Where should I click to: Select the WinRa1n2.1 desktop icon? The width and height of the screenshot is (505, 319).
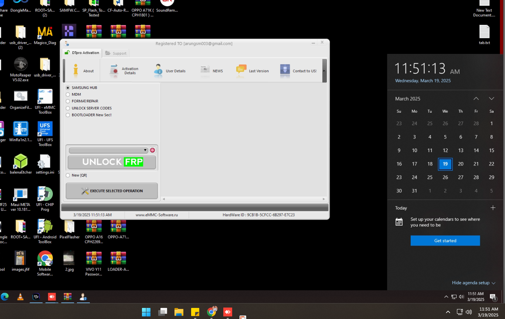pyautogui.click(x=21, y=131)
